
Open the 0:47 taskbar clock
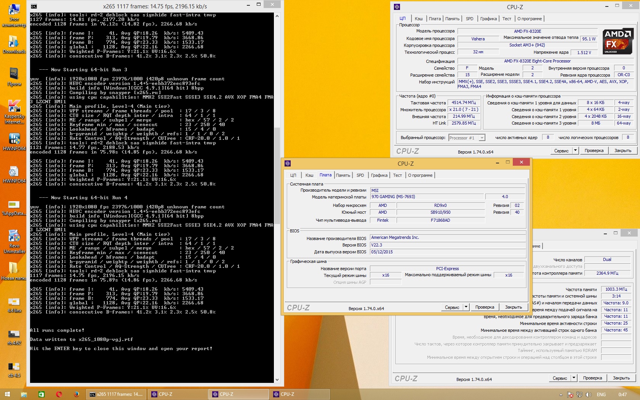click(x=622, y=395)
